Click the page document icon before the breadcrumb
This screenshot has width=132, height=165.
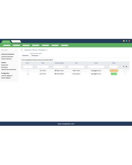coord(22,50)
